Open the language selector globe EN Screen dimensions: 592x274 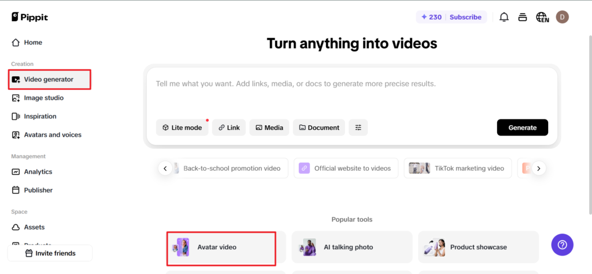542,17
